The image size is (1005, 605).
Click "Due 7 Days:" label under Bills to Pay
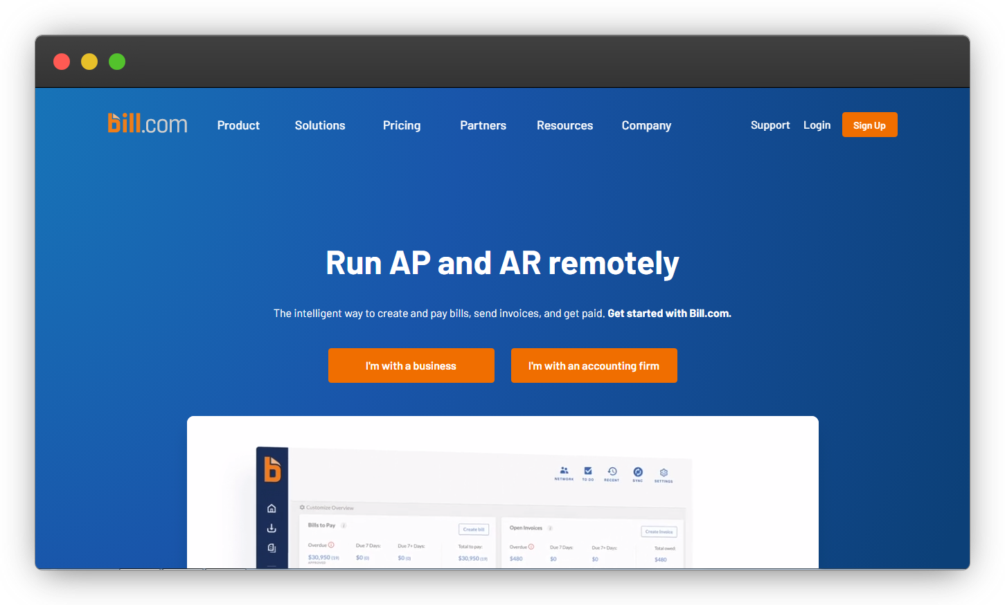point(368,545)
